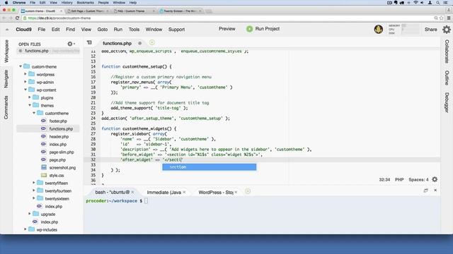Image resolution: width=453 pixels, height=254 pixels.
Task: Click the Chrome reload icon
Action: click(17, 18)
